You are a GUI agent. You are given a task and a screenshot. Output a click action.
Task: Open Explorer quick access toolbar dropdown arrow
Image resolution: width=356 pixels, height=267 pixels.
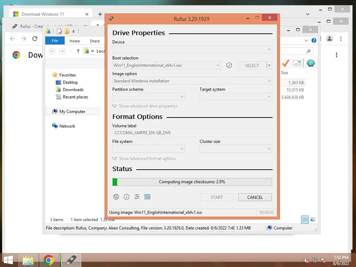[x=74, y=31]
